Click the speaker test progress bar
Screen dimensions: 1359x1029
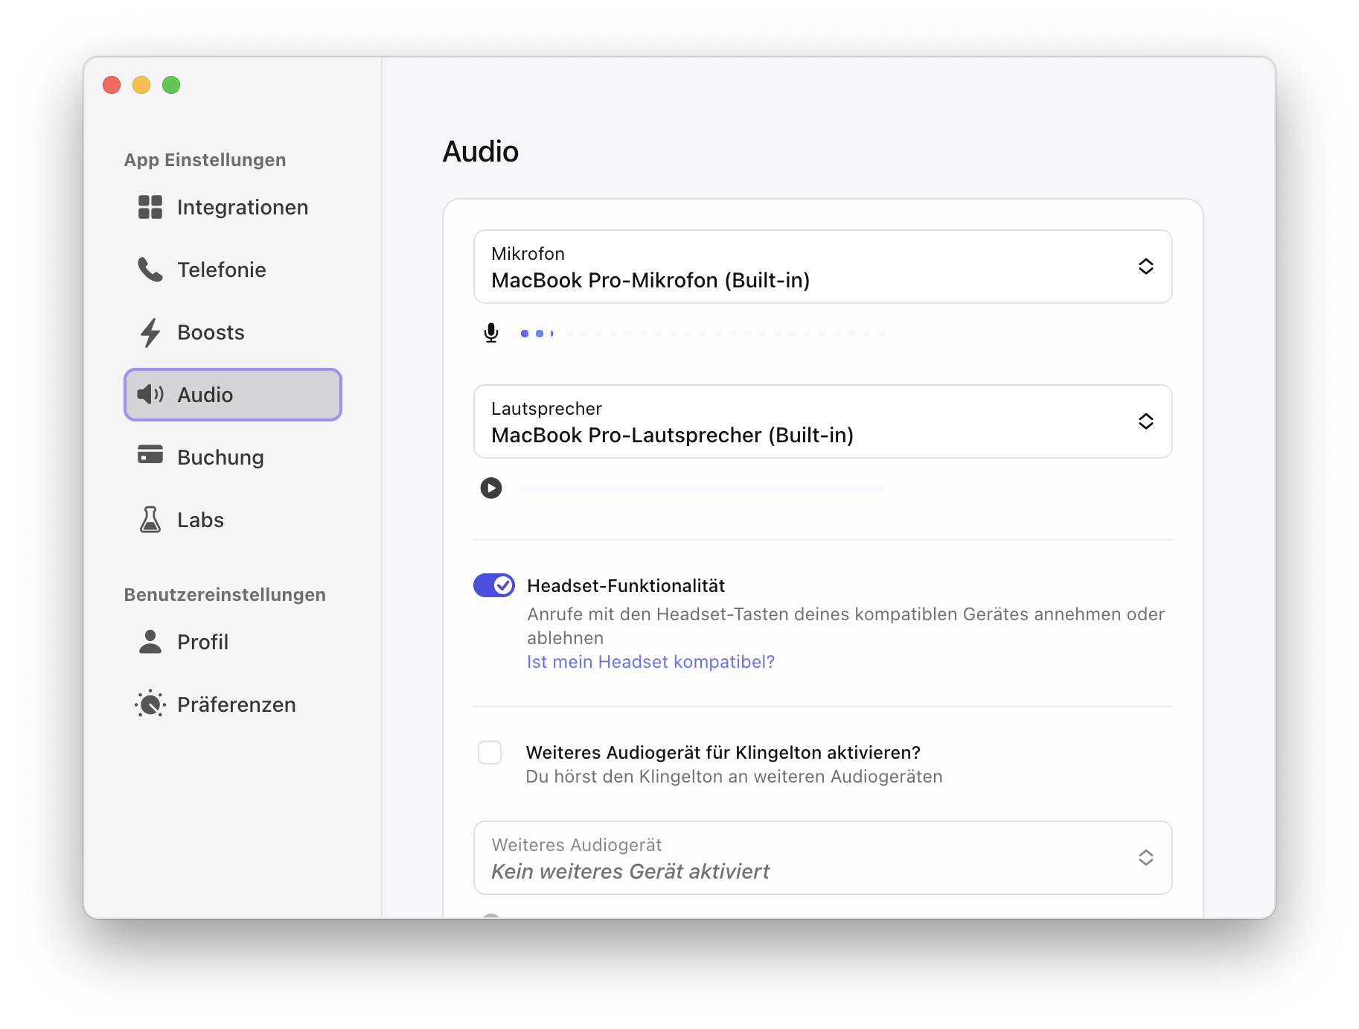coord(703,488)
